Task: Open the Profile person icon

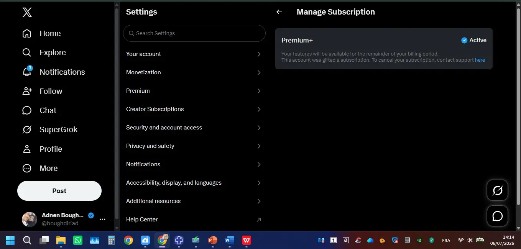Action: [x=27, y=149]
